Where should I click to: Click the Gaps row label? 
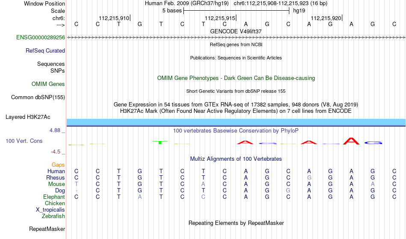[x=58, y=165]
